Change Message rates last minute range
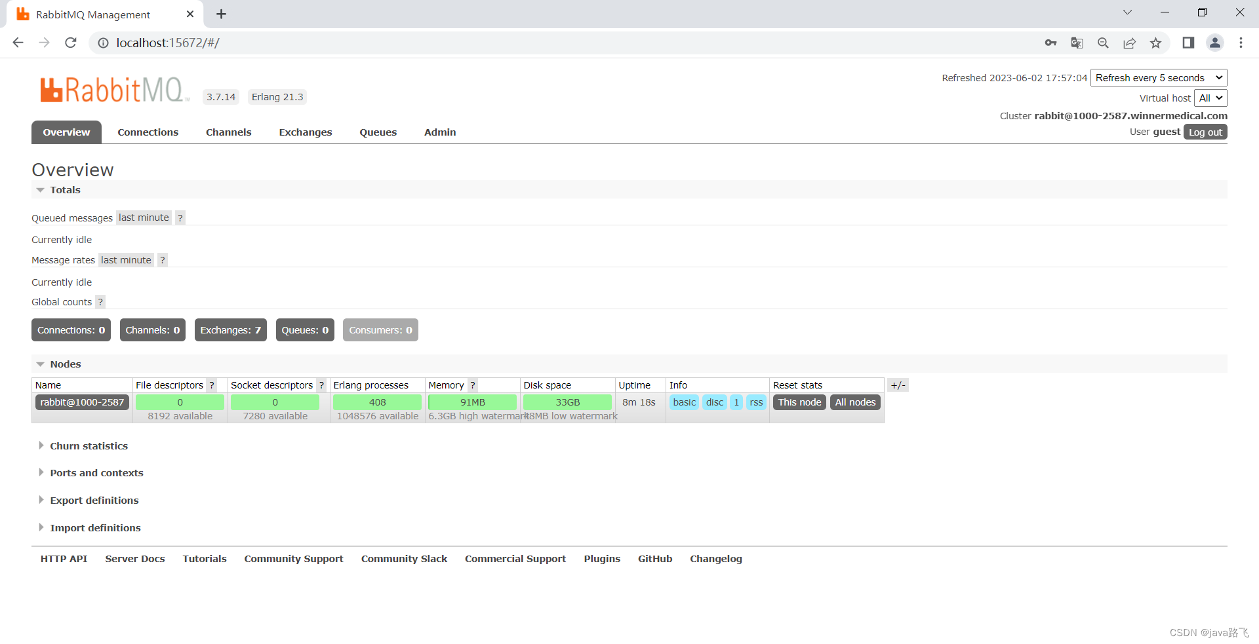This screenshot has width=1259, height=644. coord(126,260)
